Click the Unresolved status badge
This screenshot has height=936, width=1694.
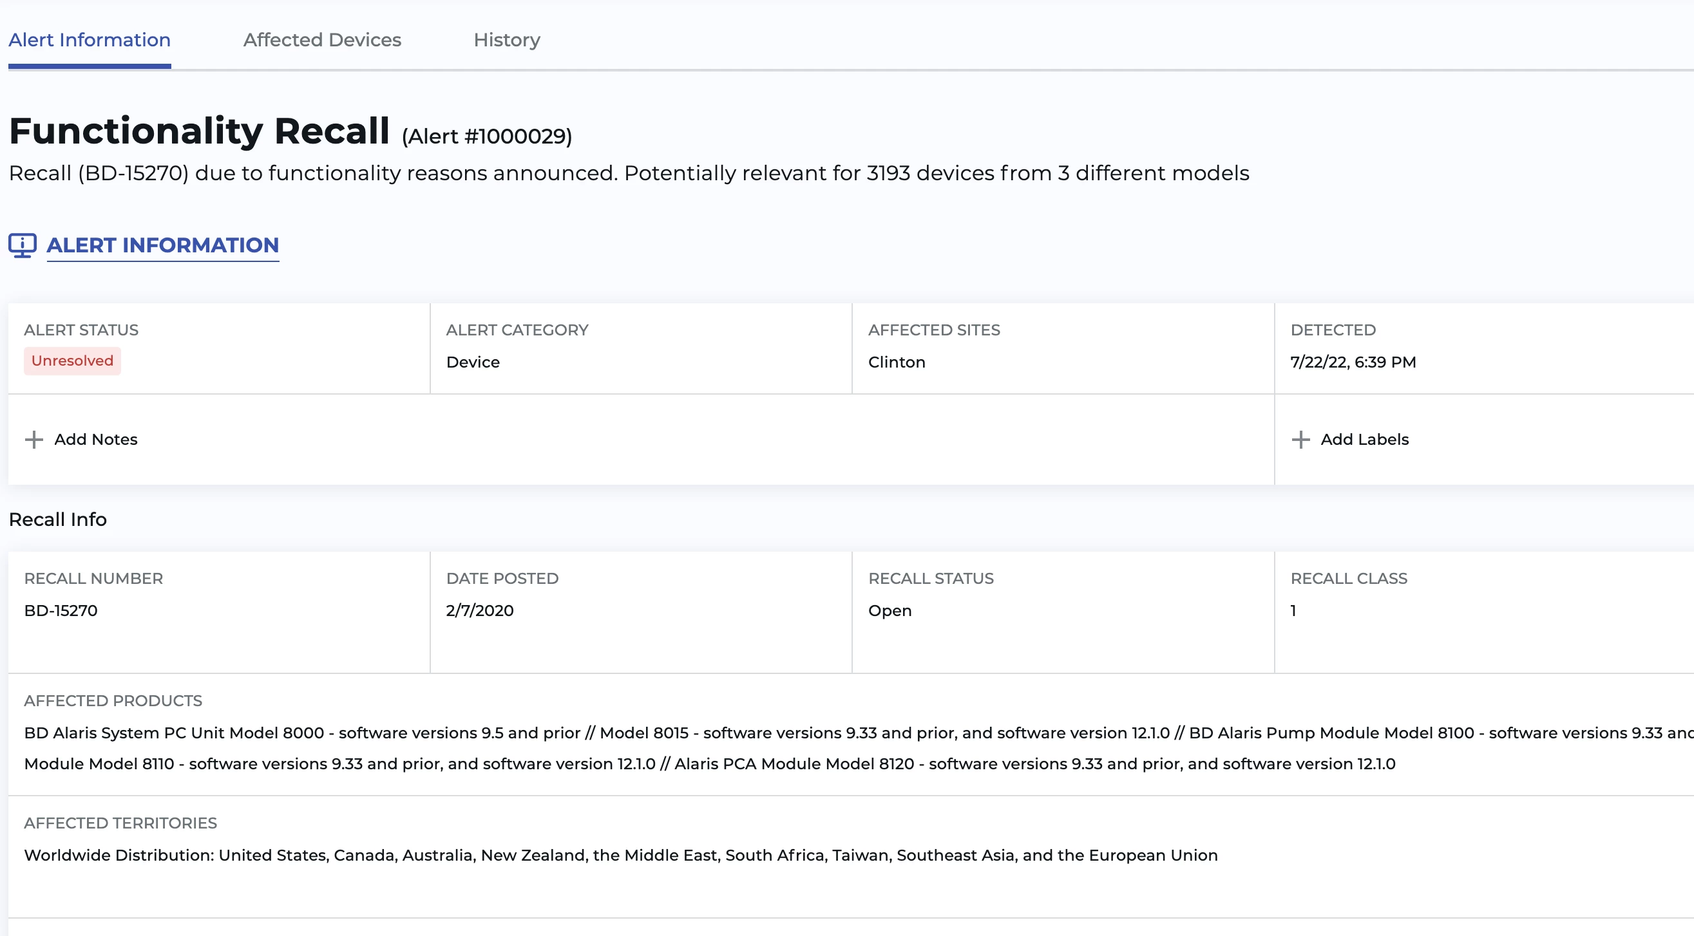click(x=72, y=361)
